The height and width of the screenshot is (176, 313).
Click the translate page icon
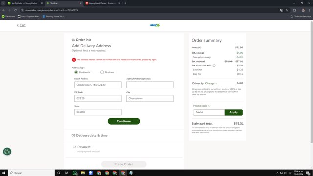[281, 10]
